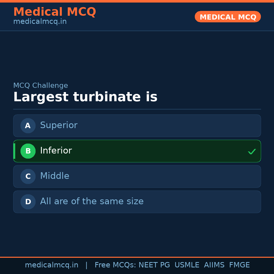
Task: Expand the MCQ Challenge header
Action: click(41, 85)
